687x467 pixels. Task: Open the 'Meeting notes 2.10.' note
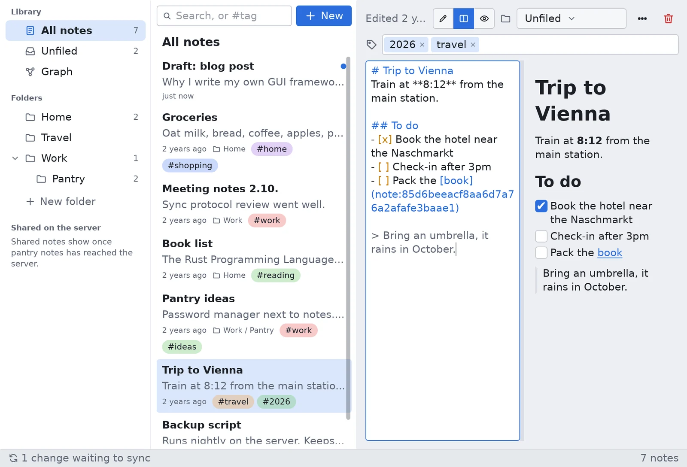(x=253, y=205)
